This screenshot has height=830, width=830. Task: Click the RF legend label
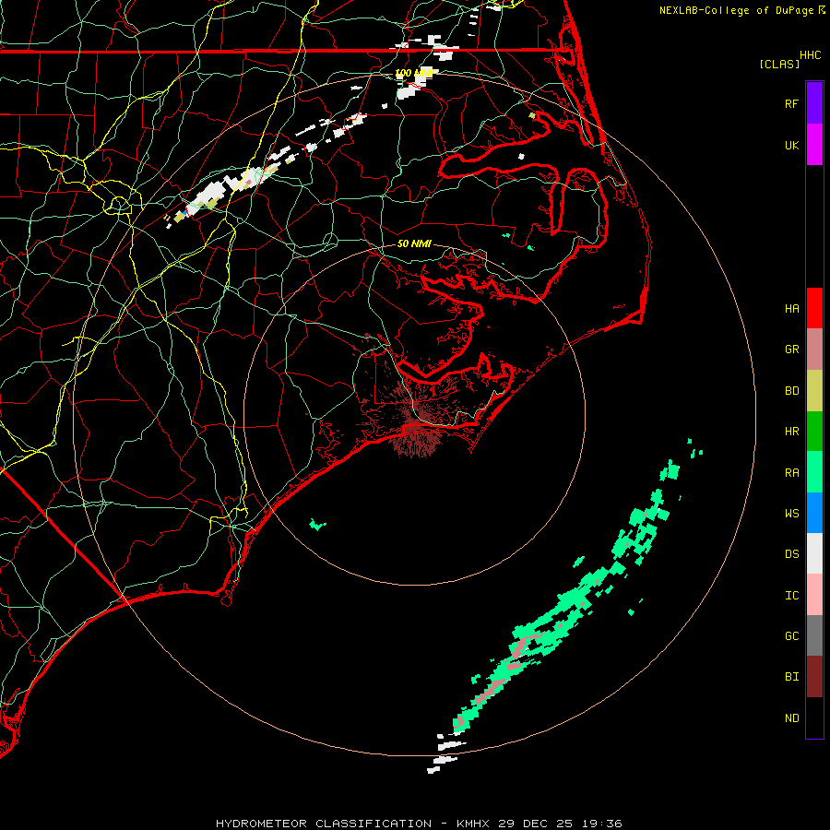(791, 104)
